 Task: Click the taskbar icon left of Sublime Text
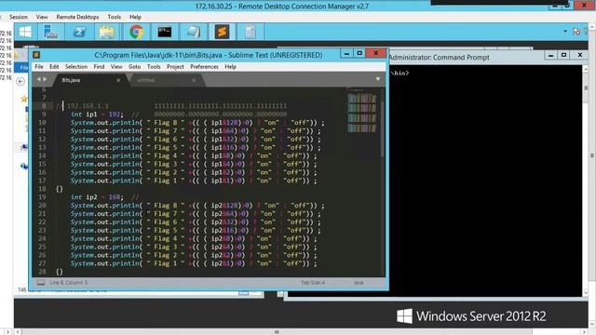(193, 32)
